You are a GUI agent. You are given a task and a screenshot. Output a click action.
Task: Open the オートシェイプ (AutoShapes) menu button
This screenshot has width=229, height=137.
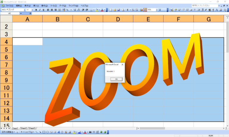[x=27, y=132]
